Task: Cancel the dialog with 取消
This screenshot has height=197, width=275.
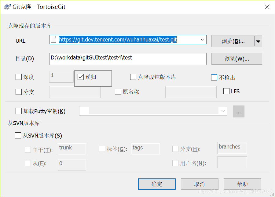Action: pos(200,184)
